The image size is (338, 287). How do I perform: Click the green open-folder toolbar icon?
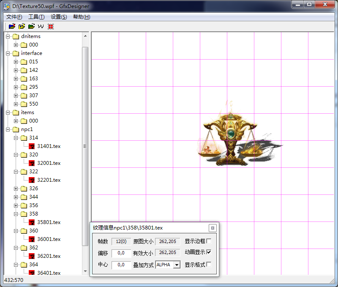pos(31,26)
